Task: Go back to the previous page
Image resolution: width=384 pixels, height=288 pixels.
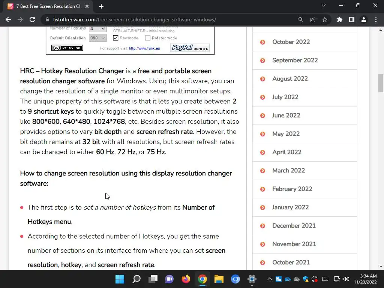Action: tap(8, 19)
